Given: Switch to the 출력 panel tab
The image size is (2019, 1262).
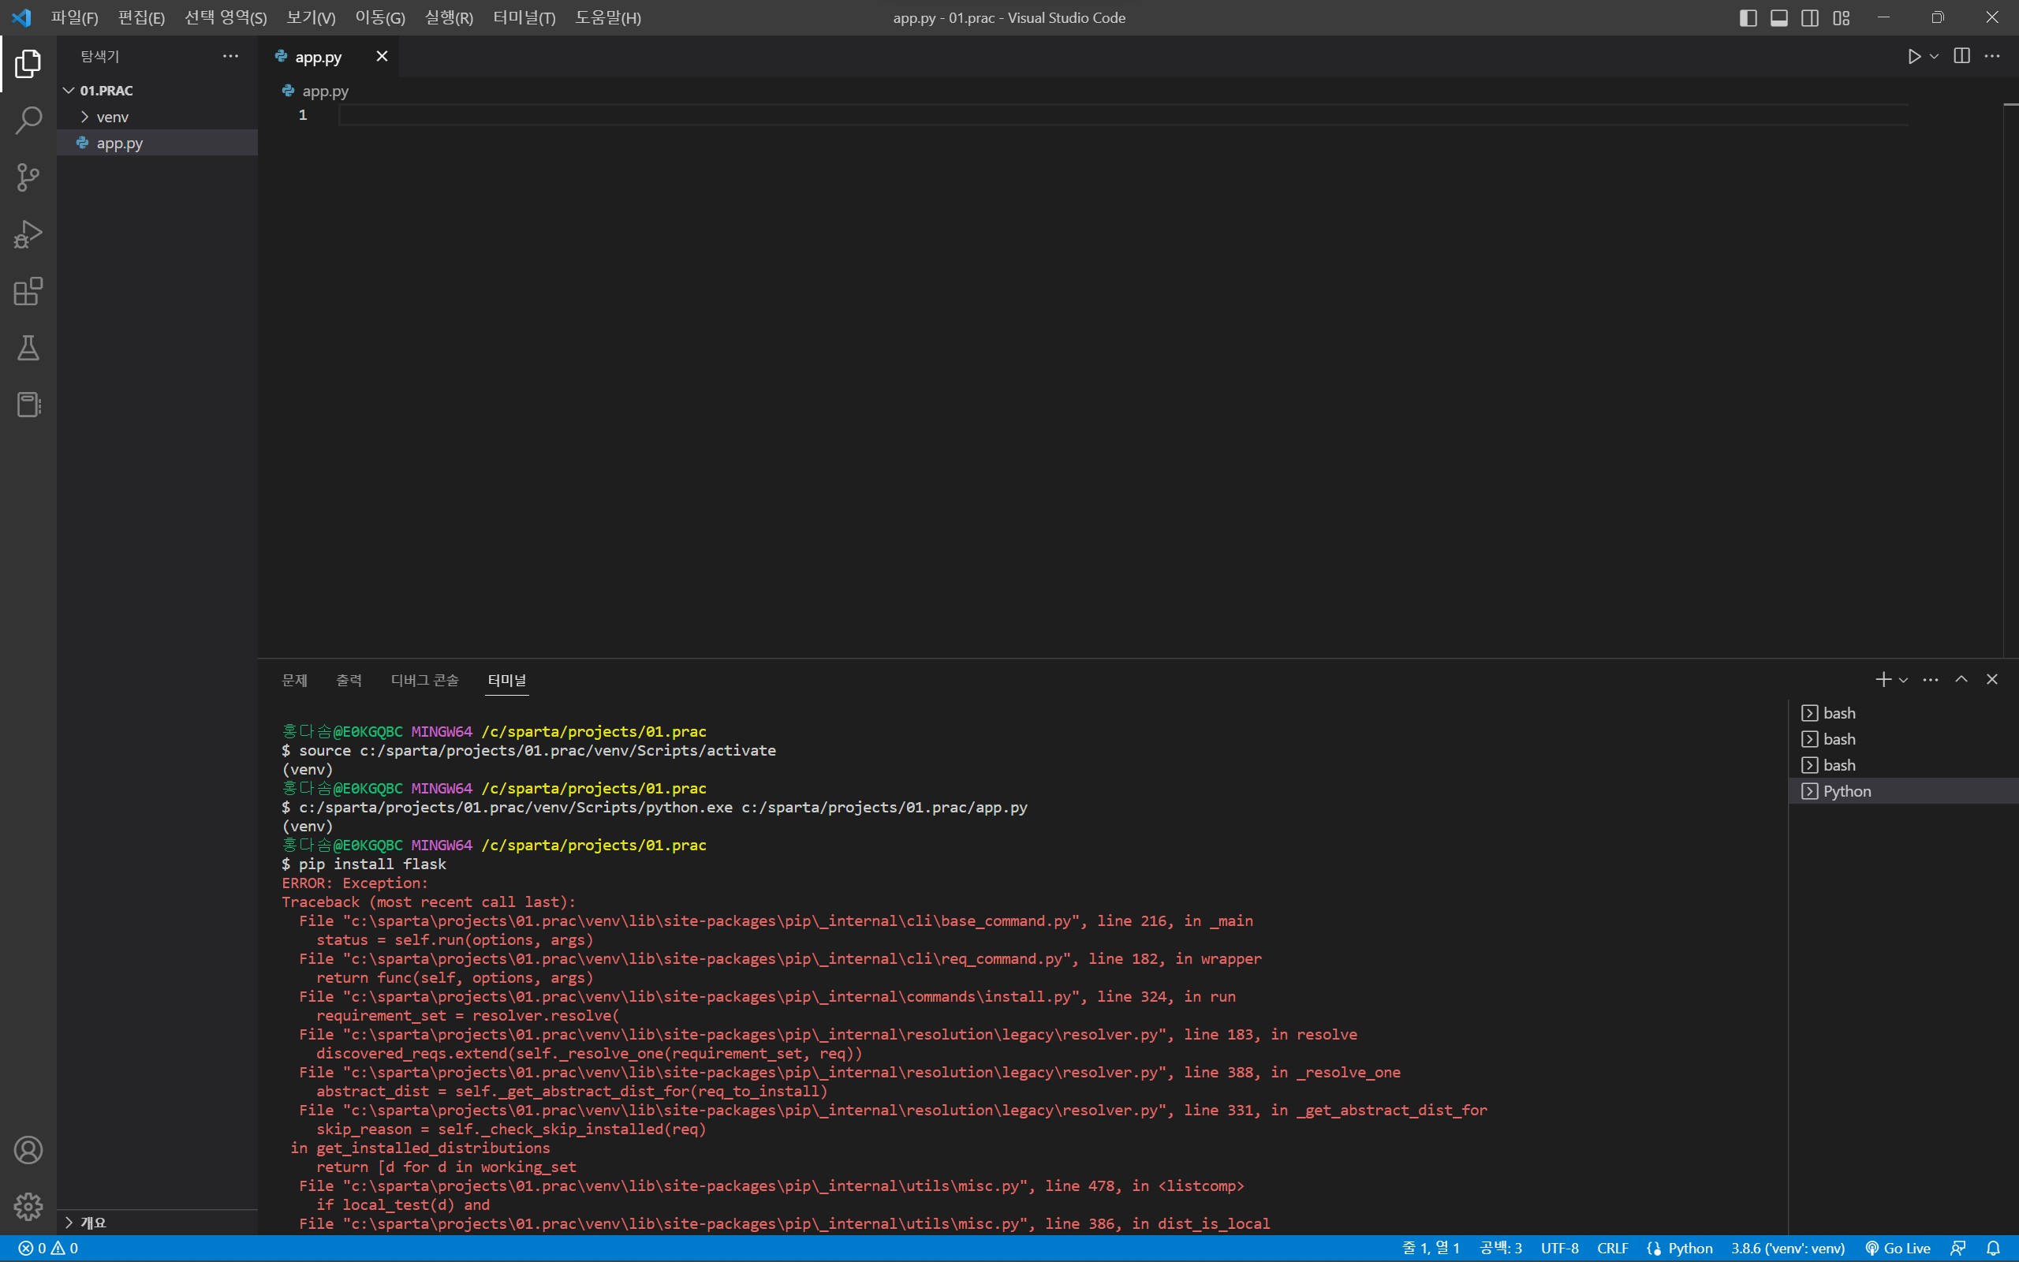Looking at the screenshot, I should [349, 680].
